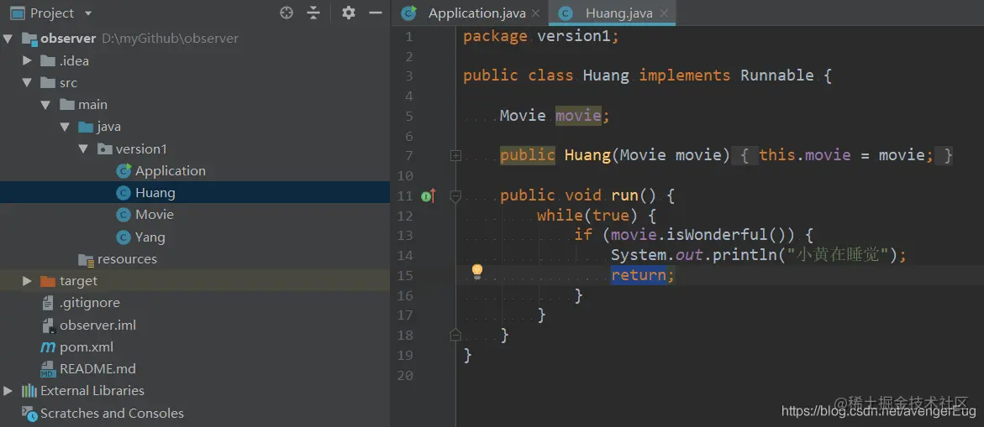984x427 pixels.
Task: Click the implements-method gutter icon on line 11
Action: 429,196
